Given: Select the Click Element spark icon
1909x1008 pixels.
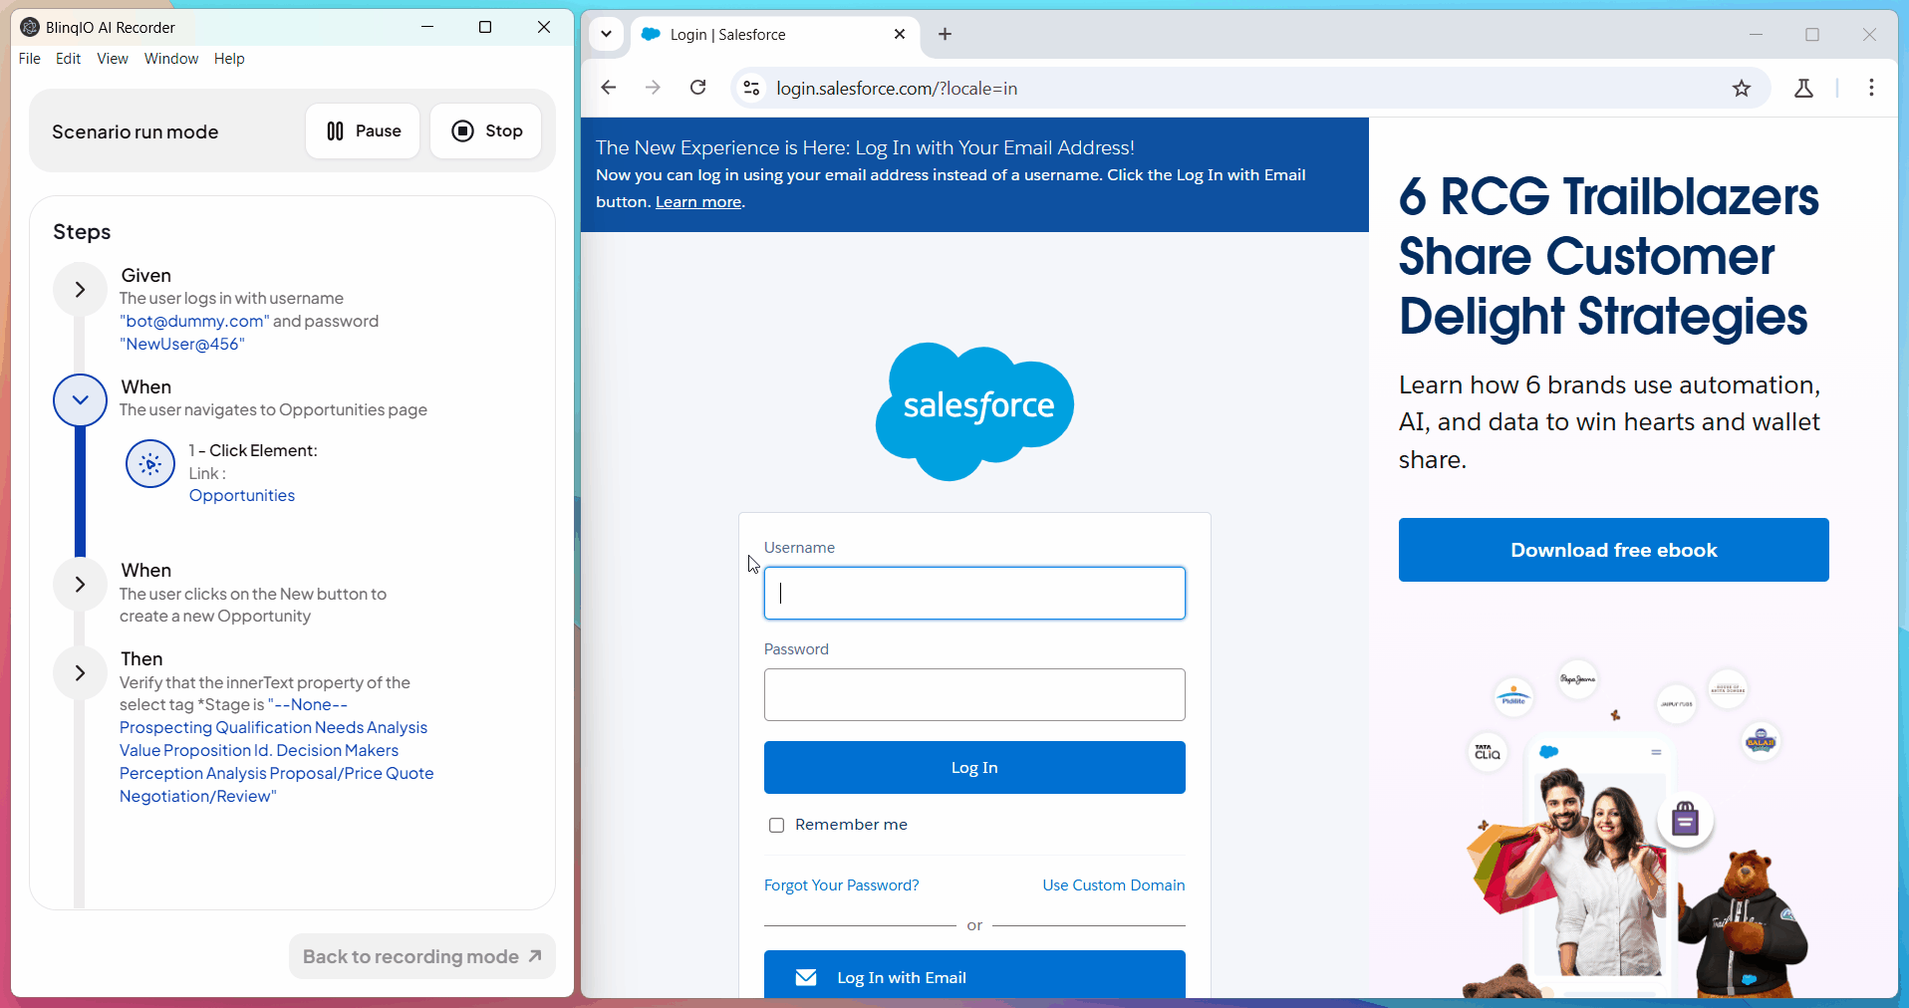Looking at the screenshot, I should pyautogui.click(x=149, y=463).
